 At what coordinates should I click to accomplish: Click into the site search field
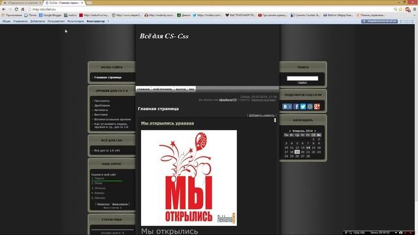coord(302,78)
